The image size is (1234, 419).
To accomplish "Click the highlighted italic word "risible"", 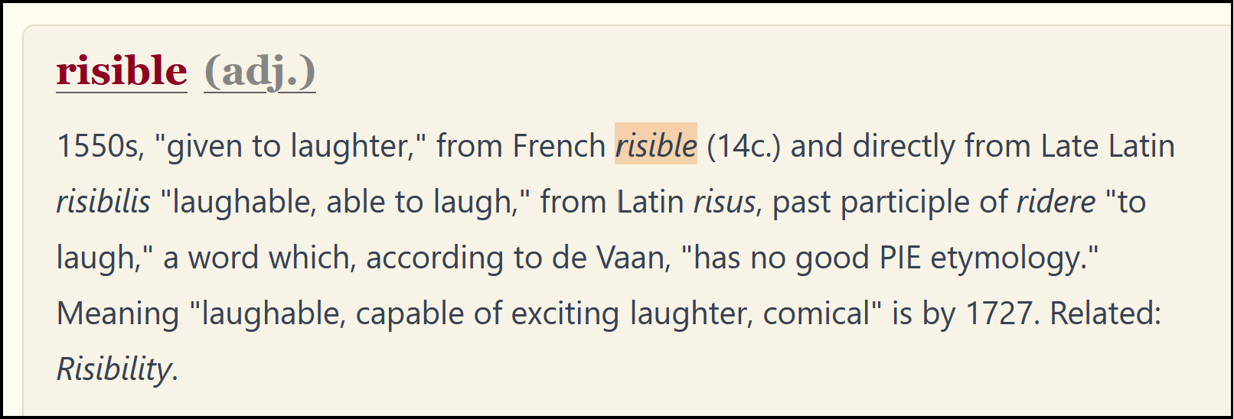I will [x=656, y=145].
